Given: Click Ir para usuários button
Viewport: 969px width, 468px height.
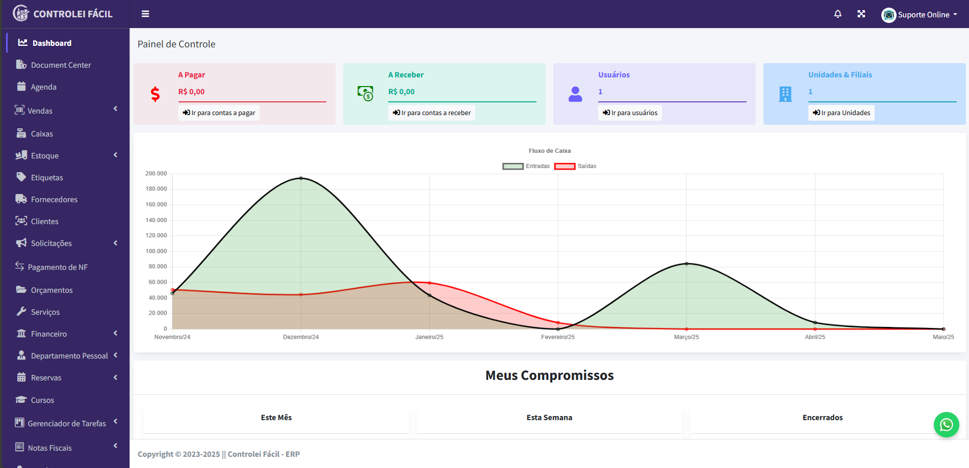Looking at the screenshot, I should 630,113.
